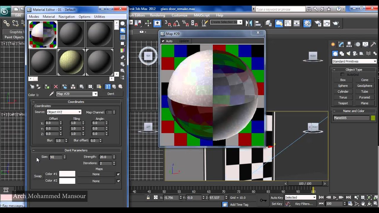This screenshot has width=379, height=213.
Task: Click the Swap colors button
Action: (x=38, y=176)
